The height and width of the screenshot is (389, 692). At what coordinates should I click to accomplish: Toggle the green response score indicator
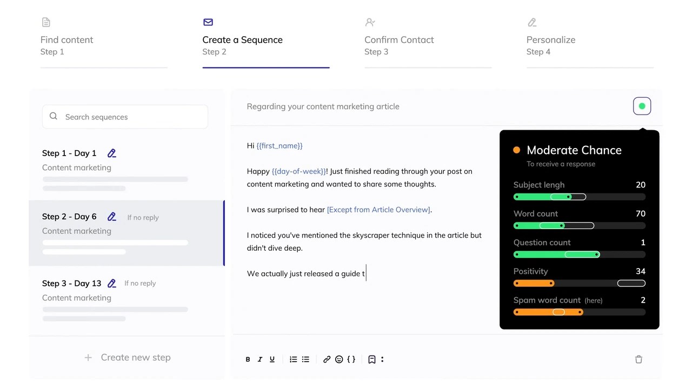(x=642, y=106)
